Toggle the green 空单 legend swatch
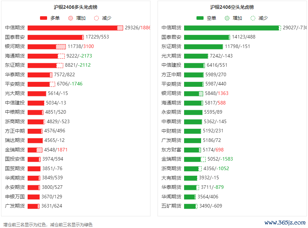Viewport: 308px width, 228px height. tap(200, 18)
